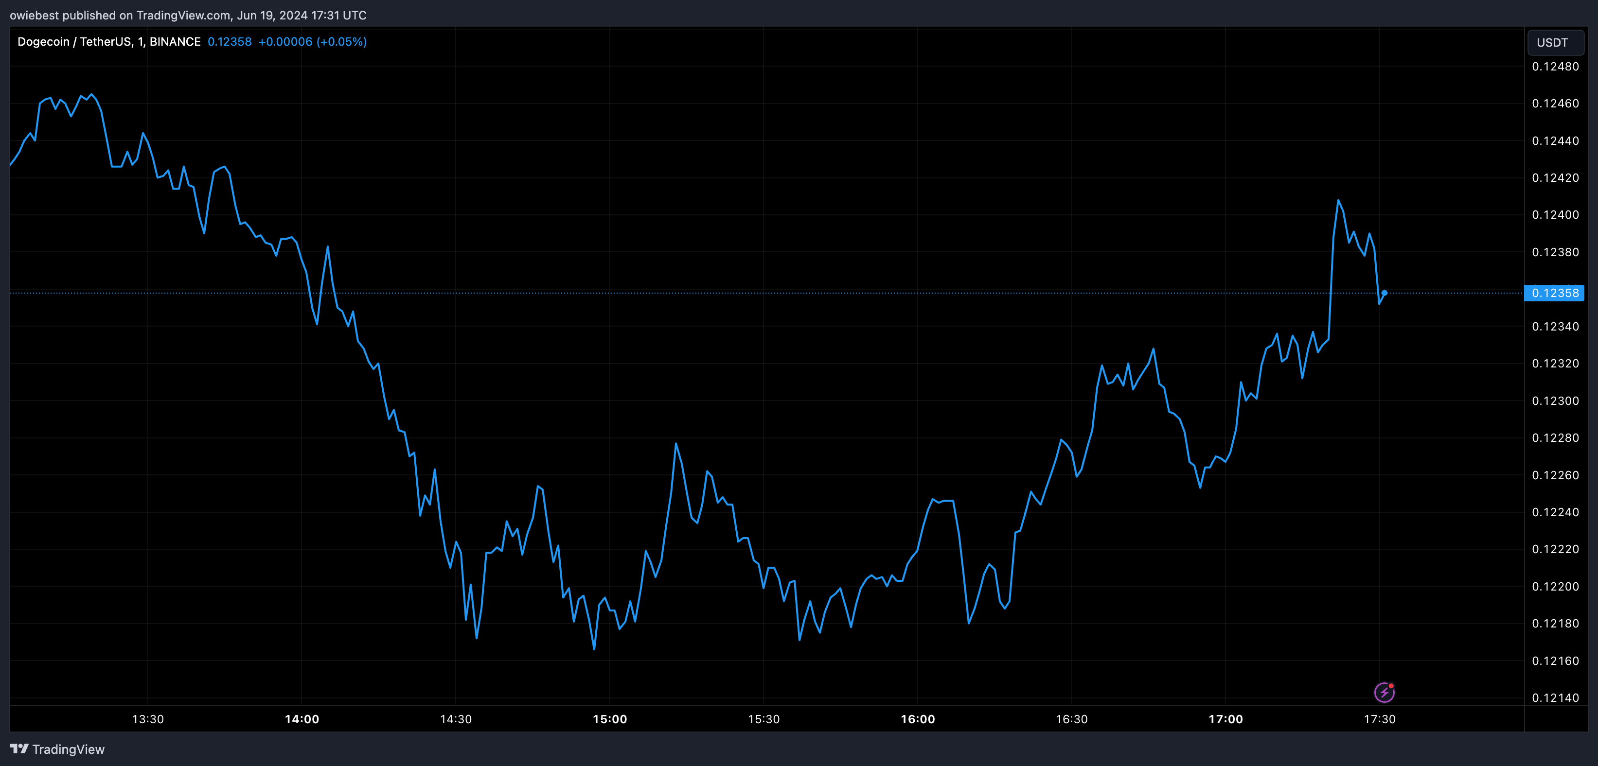
Task: Click the 0.12200 price scale label
Action: point(1555,586)
